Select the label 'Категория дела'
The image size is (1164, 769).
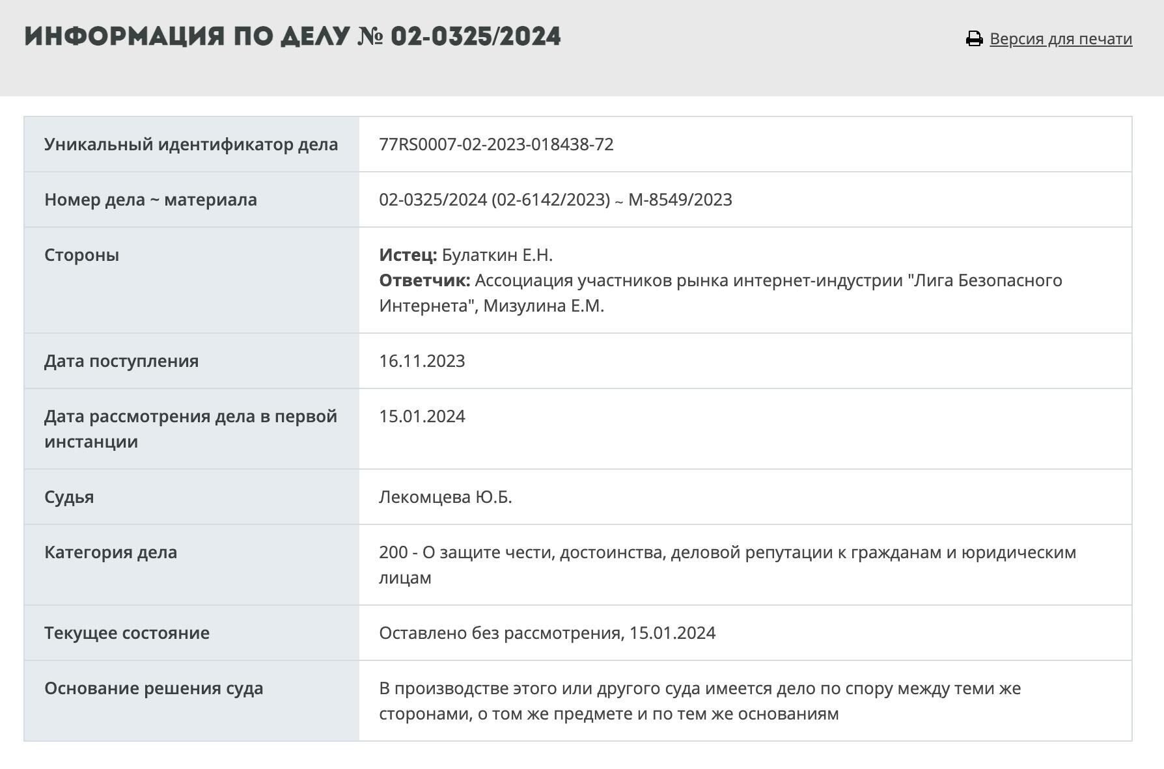tap(111, 552)
